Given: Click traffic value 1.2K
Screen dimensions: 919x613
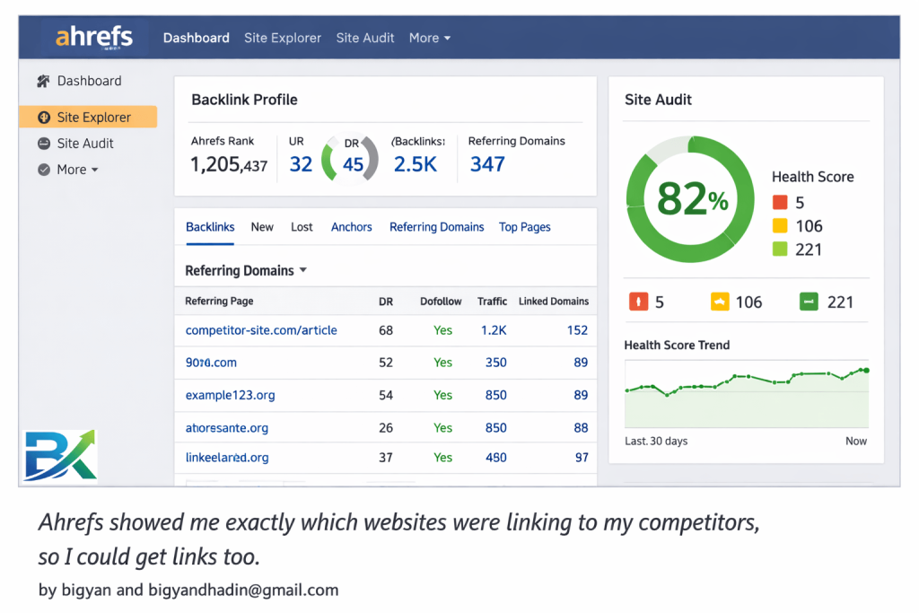Looking at the screenshot, I should pos(494,330).
